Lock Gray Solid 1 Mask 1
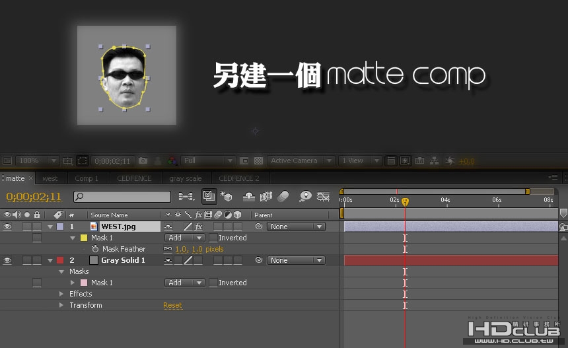Image resolution: width=568 pixels, height=348 pixels. click(x=37, y=283)
